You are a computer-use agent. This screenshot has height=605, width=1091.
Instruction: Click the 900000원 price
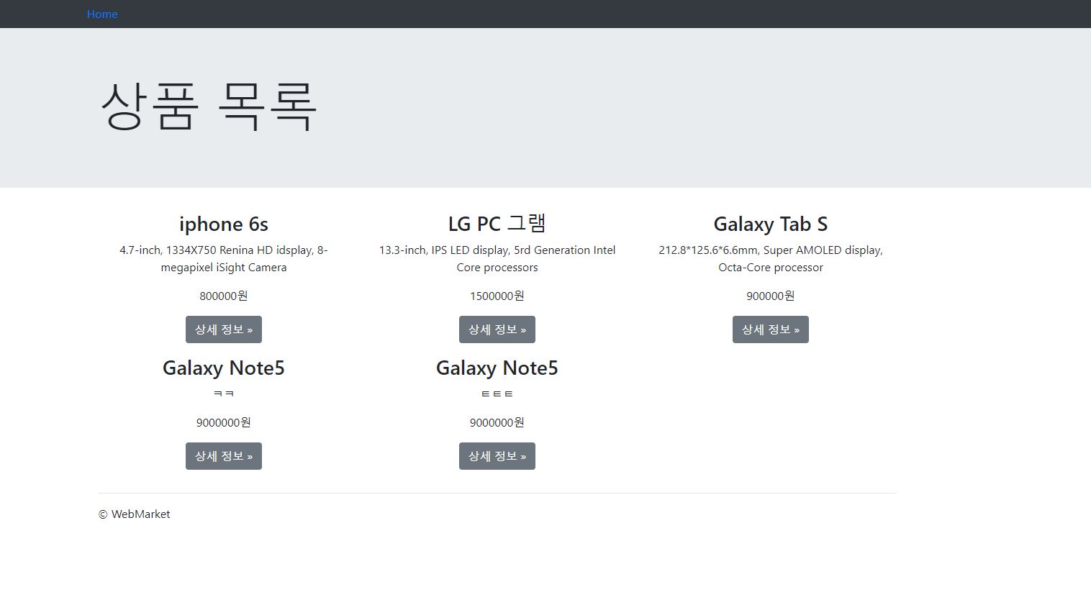(x=771, y=296)
